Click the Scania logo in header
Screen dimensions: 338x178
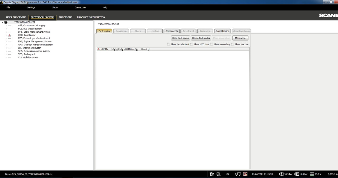[x=328, y=16]
